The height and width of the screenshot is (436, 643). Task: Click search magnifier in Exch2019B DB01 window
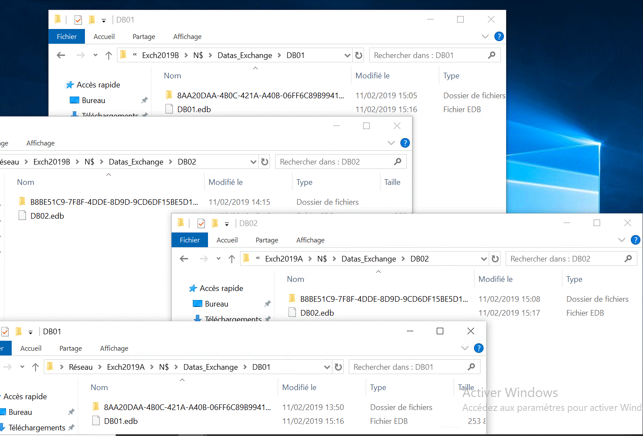(x=492, y=55)
